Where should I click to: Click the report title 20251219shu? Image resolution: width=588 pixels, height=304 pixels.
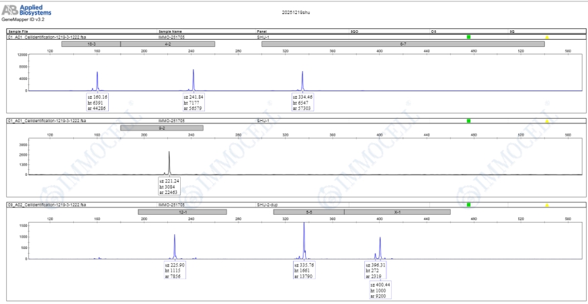pos(296,13)
